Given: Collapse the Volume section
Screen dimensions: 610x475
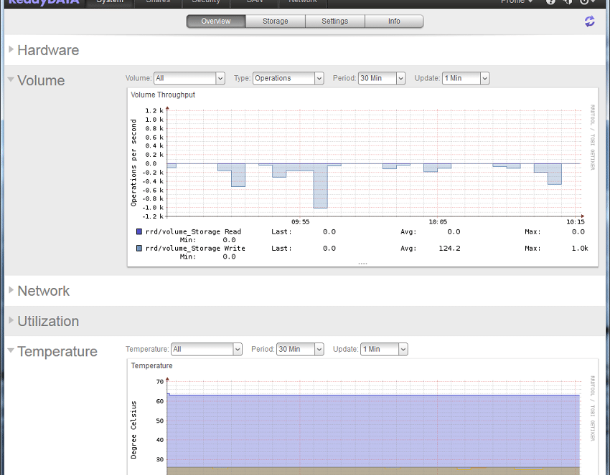Looking at the screenshot, I should 11,80.
